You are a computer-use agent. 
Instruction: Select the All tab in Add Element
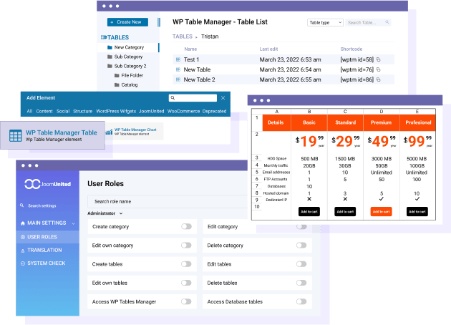(29, 111)
